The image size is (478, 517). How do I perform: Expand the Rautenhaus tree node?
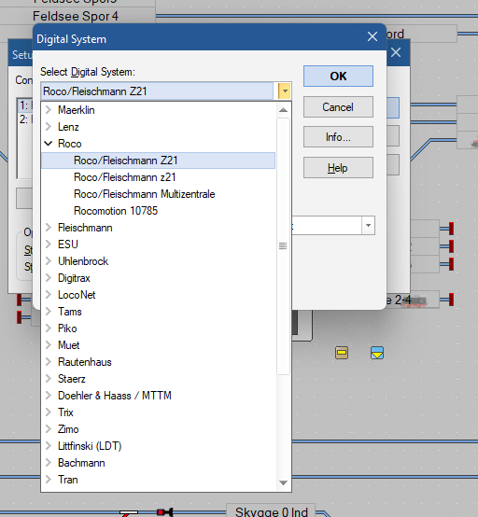point(49,362)
